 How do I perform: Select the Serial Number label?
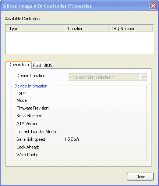[29, 116]
